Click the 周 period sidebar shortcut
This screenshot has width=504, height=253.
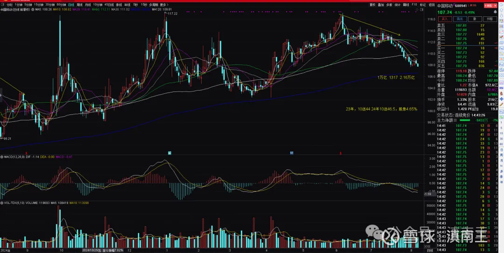[x=501, y=155]
